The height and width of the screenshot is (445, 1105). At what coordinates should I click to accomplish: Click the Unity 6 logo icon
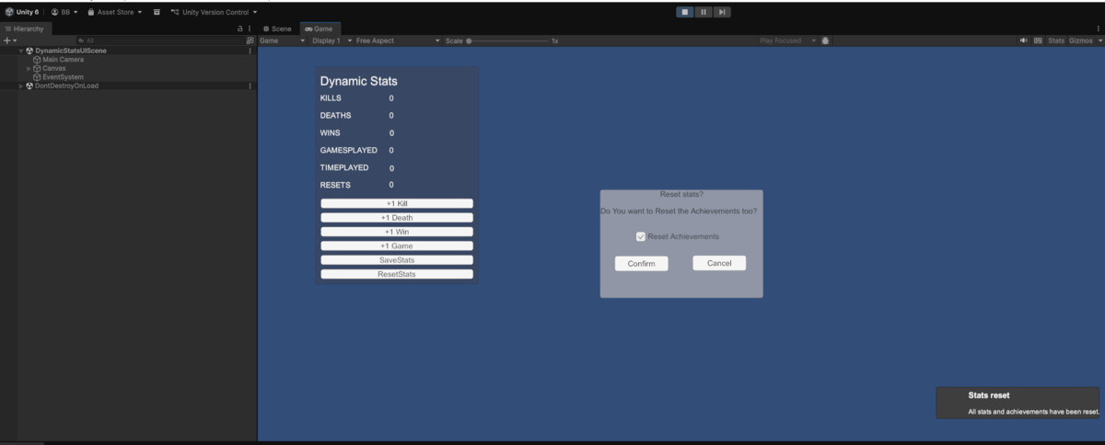pyautogui.click(x=9, y=12)
